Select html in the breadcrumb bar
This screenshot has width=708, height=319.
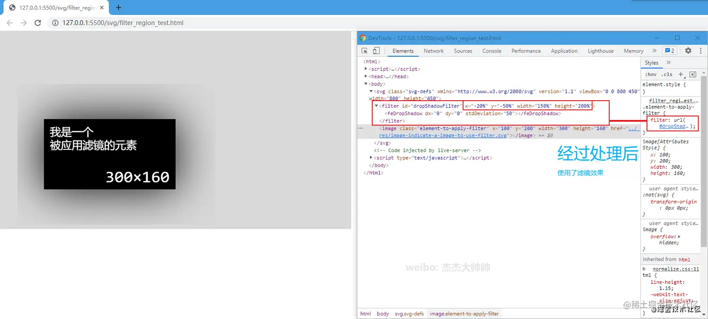(366, 314)
